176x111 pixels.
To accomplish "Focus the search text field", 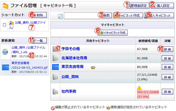I will click(82, 16).
